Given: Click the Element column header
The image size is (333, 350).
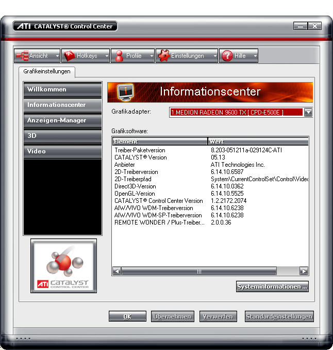Looking at the screenshot, I should [160, 141].
